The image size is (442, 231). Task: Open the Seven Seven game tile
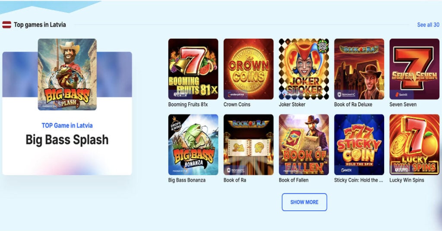coord(414,69)
